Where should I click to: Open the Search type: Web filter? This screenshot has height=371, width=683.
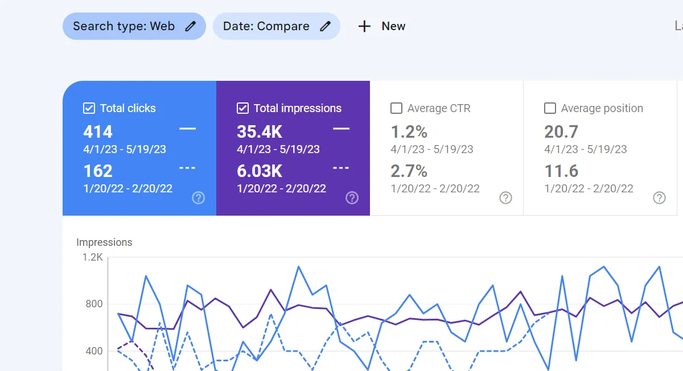click(x=134, y=26)
